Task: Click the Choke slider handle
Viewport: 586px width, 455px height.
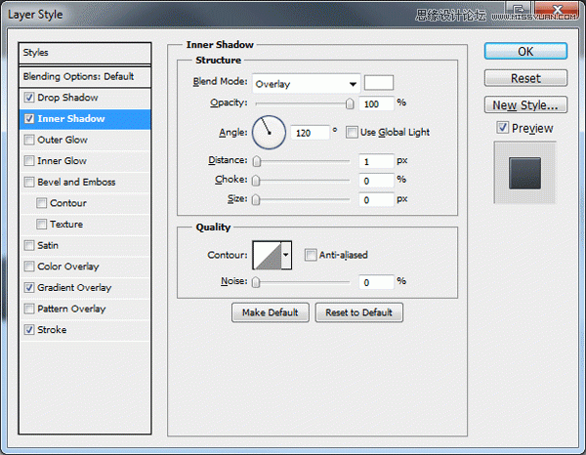Action: (x=256, y=181)
